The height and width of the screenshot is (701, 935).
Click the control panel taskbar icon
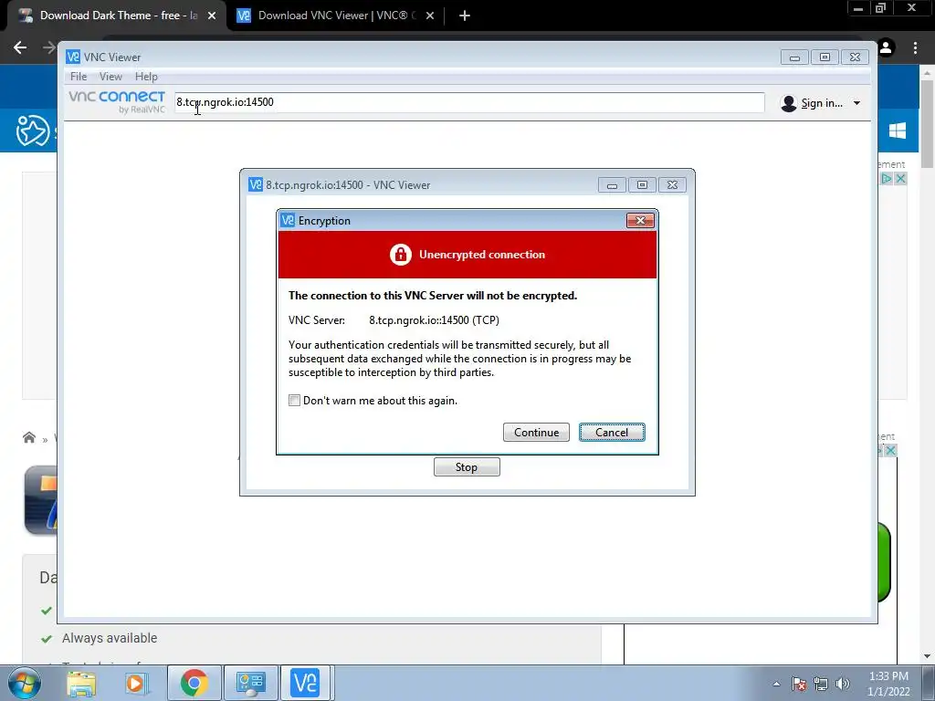click(x=250, y=683)
